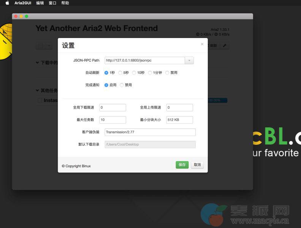Disable auto-refresh with 禁用 radio
The height and width of the screenshot is (228, 301).
click(x=167, y=73)
